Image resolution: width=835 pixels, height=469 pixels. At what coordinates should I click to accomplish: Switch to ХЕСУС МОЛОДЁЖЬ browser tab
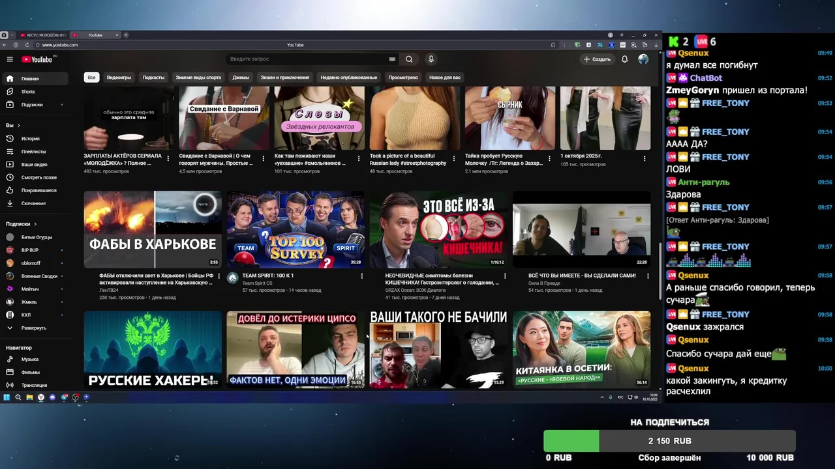42,35
